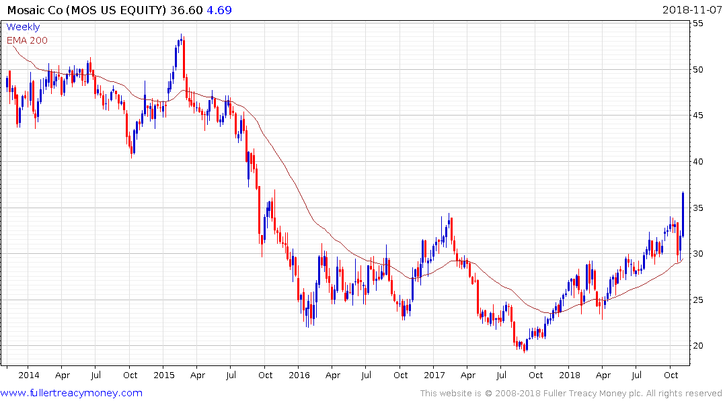Click the 45 price axis label
The height and width of the screenshot is (403, 723).
698,115
